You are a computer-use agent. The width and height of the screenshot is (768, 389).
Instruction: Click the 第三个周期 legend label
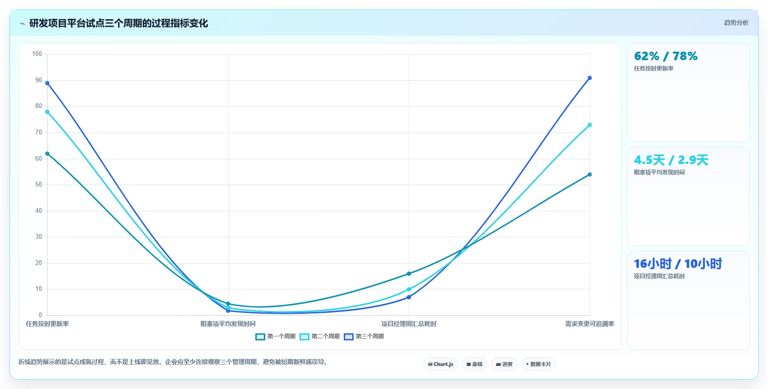tap(370, 336)
